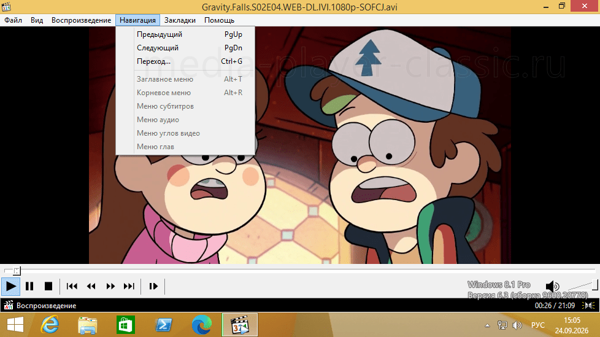Click the network tray icon
600x337 pixels.
pos(502,325)
